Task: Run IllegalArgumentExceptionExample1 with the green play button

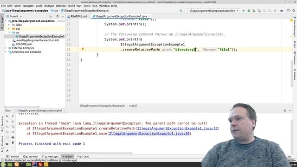Action: pos(244,11)
